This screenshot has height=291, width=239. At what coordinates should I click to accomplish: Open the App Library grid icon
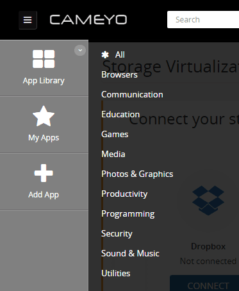(44, 59)
